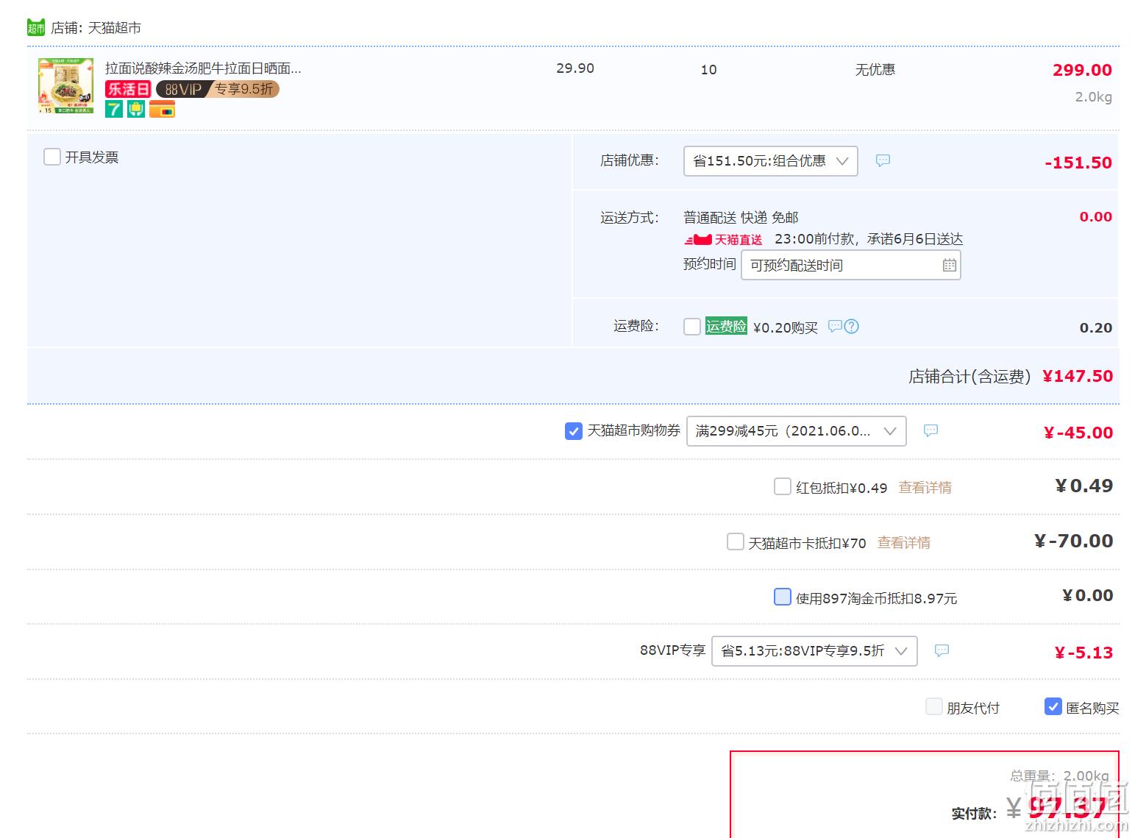
Task: Click comment icon beside 满299减45元 dropdown
Action: click(x=931, y=430)
